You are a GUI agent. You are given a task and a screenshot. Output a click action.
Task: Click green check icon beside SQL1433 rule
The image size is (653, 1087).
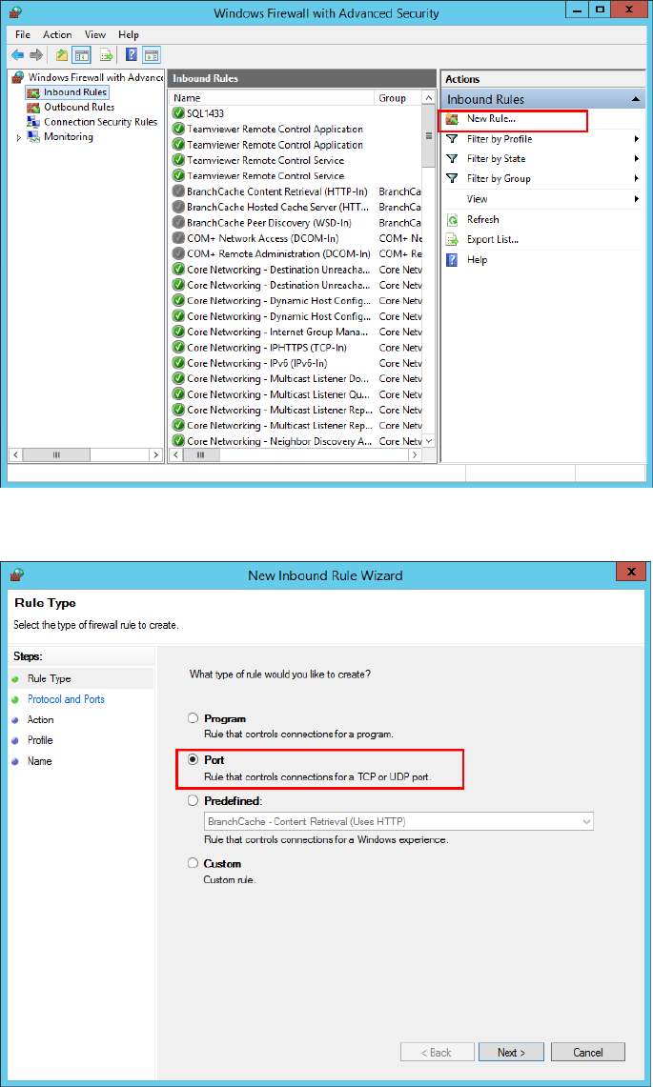178,113
